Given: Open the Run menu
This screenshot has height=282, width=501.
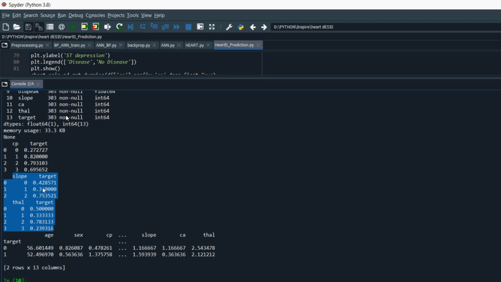Looking at the screenshot, I should (x=61, y=15).
